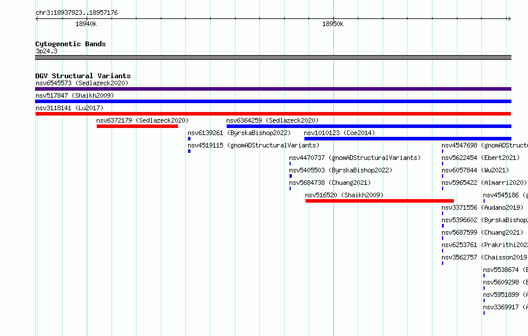Click the nsv516520 (Shaikh2009) red bar
Viewport: 528px width, 336px height.
pyautogui.click(x=380, y=201)
